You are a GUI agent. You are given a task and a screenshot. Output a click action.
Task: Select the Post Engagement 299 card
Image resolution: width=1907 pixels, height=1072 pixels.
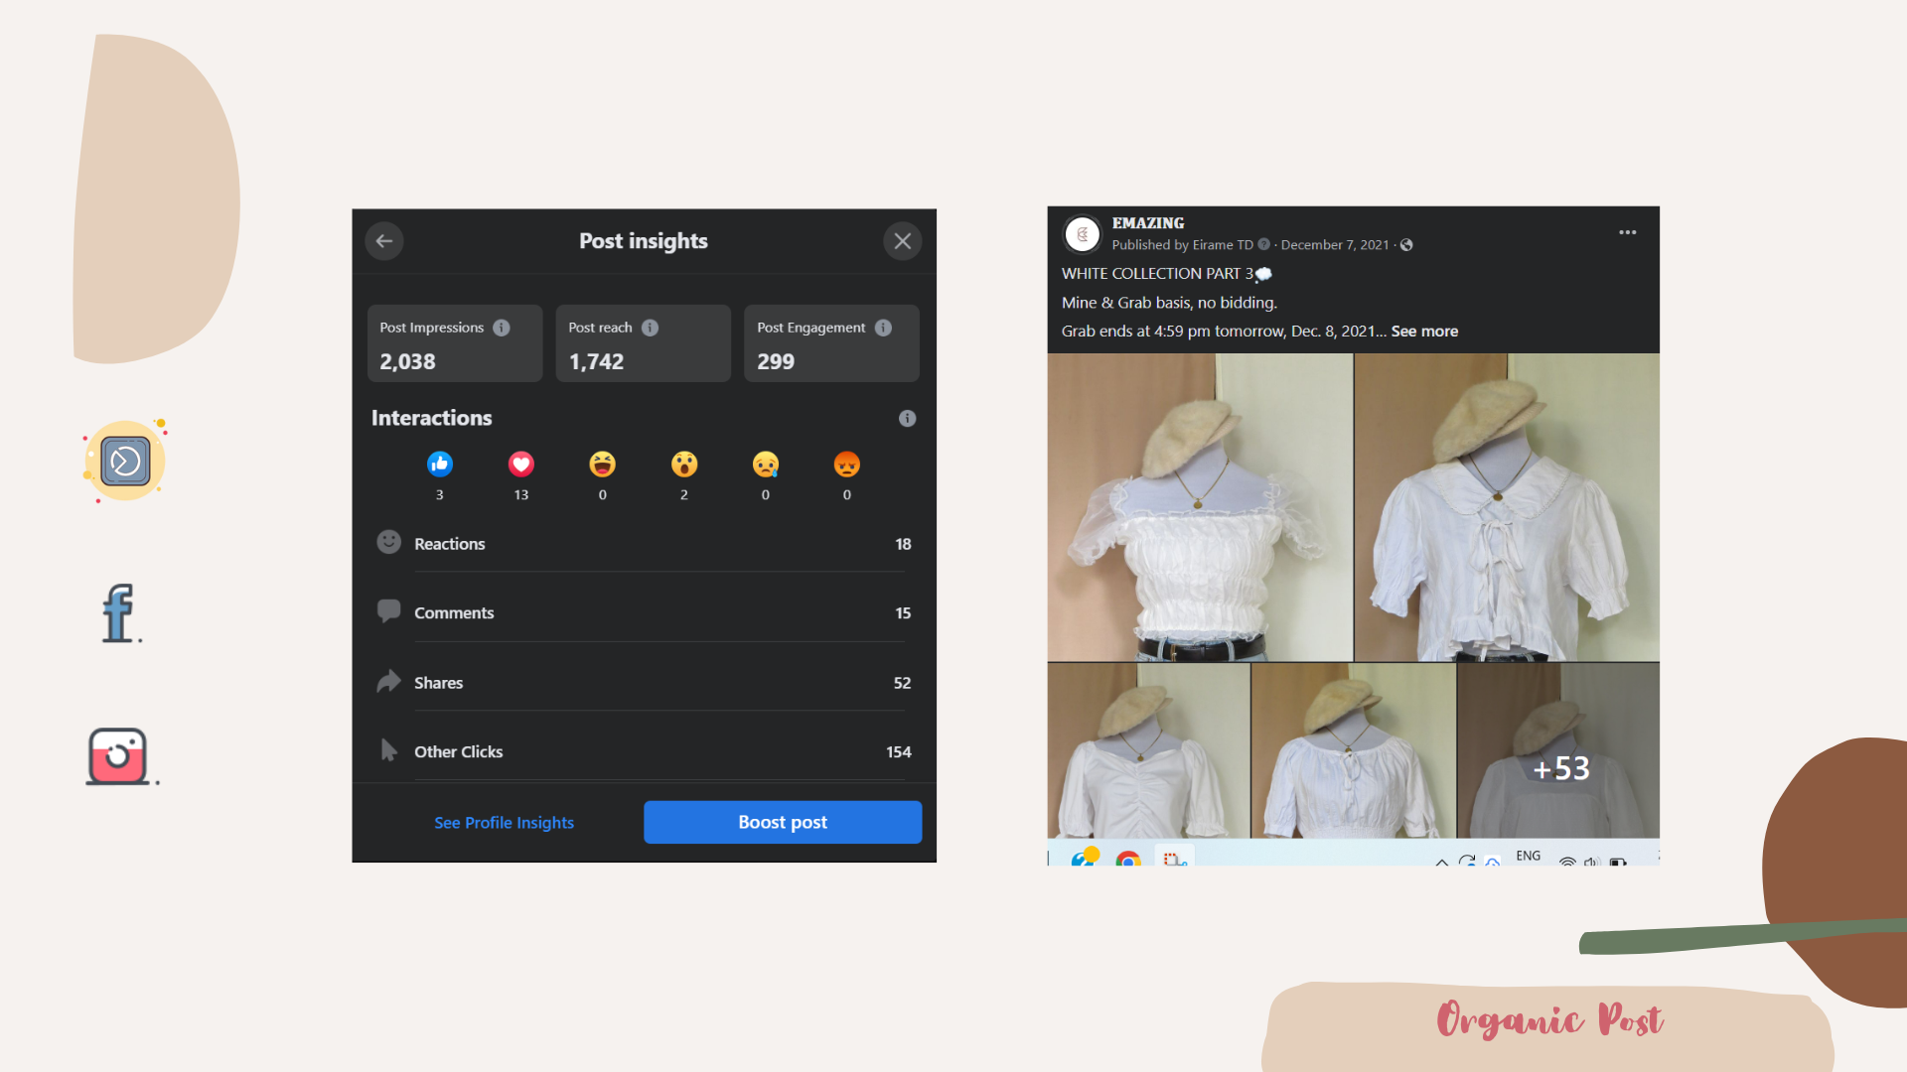[x=831, y=343]
